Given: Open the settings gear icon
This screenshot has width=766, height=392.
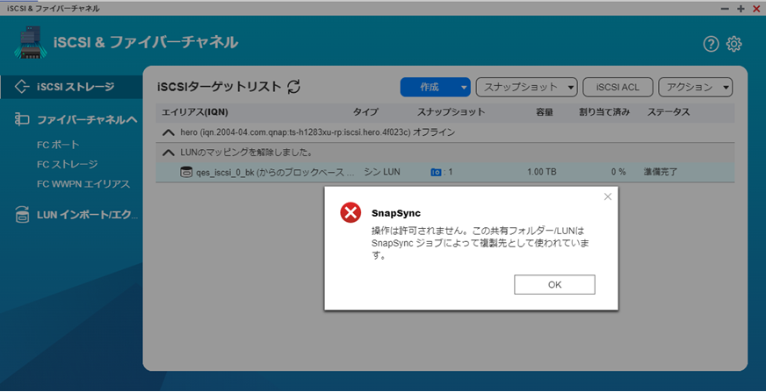Looking at the screenshot, I should coord(734,44).
